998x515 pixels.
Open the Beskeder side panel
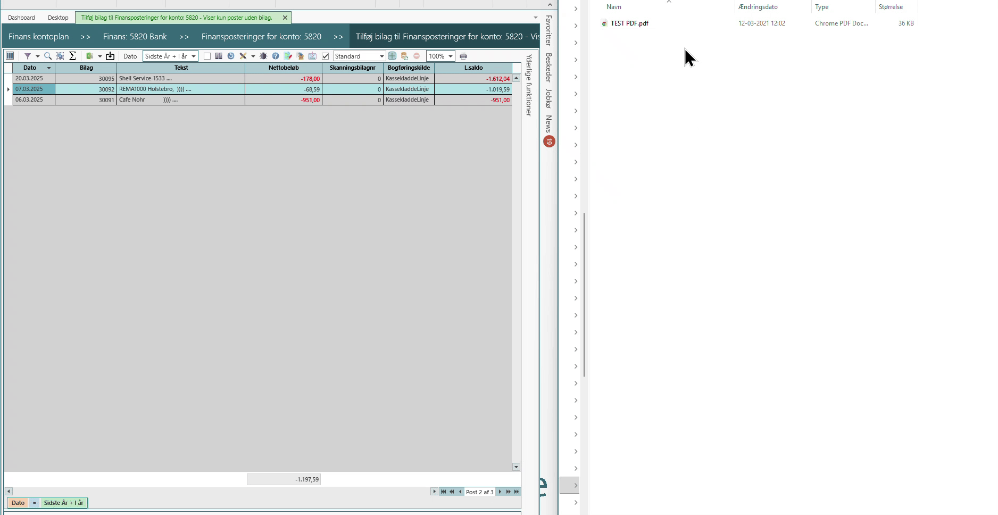coord(549,67)
